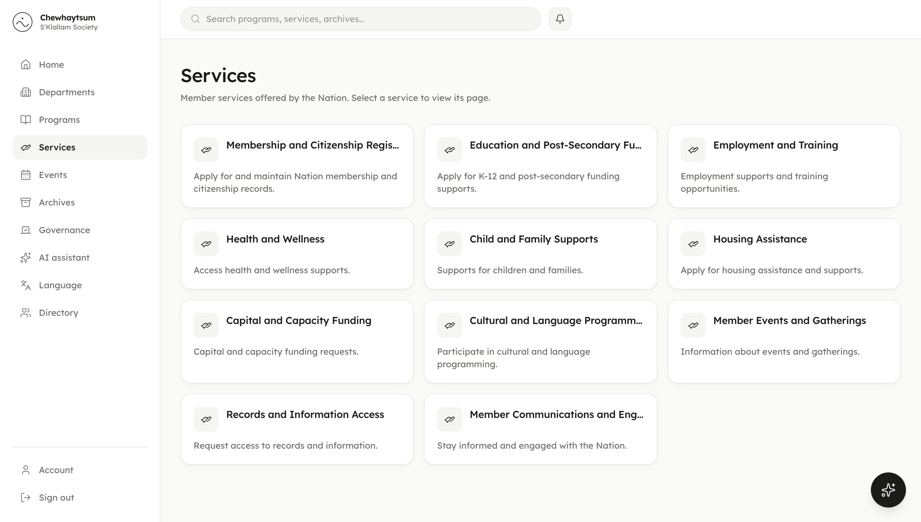Open the Child and Family Supports title
Screen dimensions: 921x522
coord(533,239)
